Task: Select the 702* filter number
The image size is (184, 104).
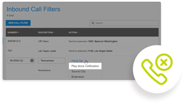Action: (10, 51)
